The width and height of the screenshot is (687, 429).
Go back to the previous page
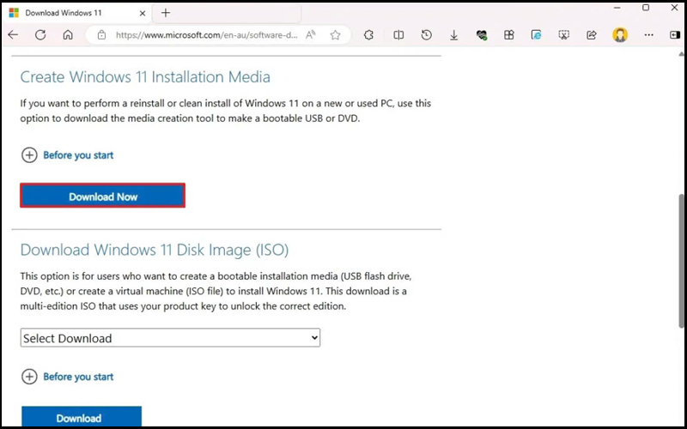click(x=13, y=34)
